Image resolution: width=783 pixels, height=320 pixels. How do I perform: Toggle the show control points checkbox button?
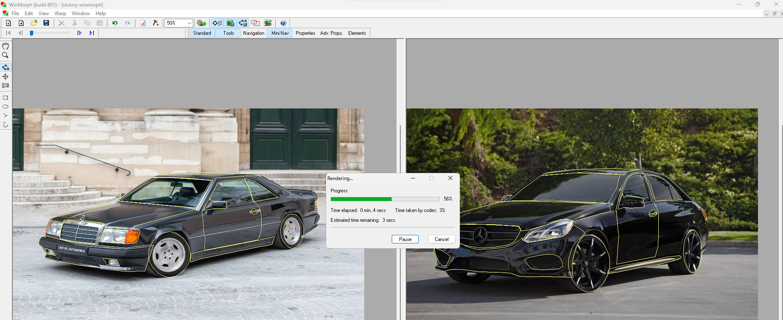tap(243, 23)
